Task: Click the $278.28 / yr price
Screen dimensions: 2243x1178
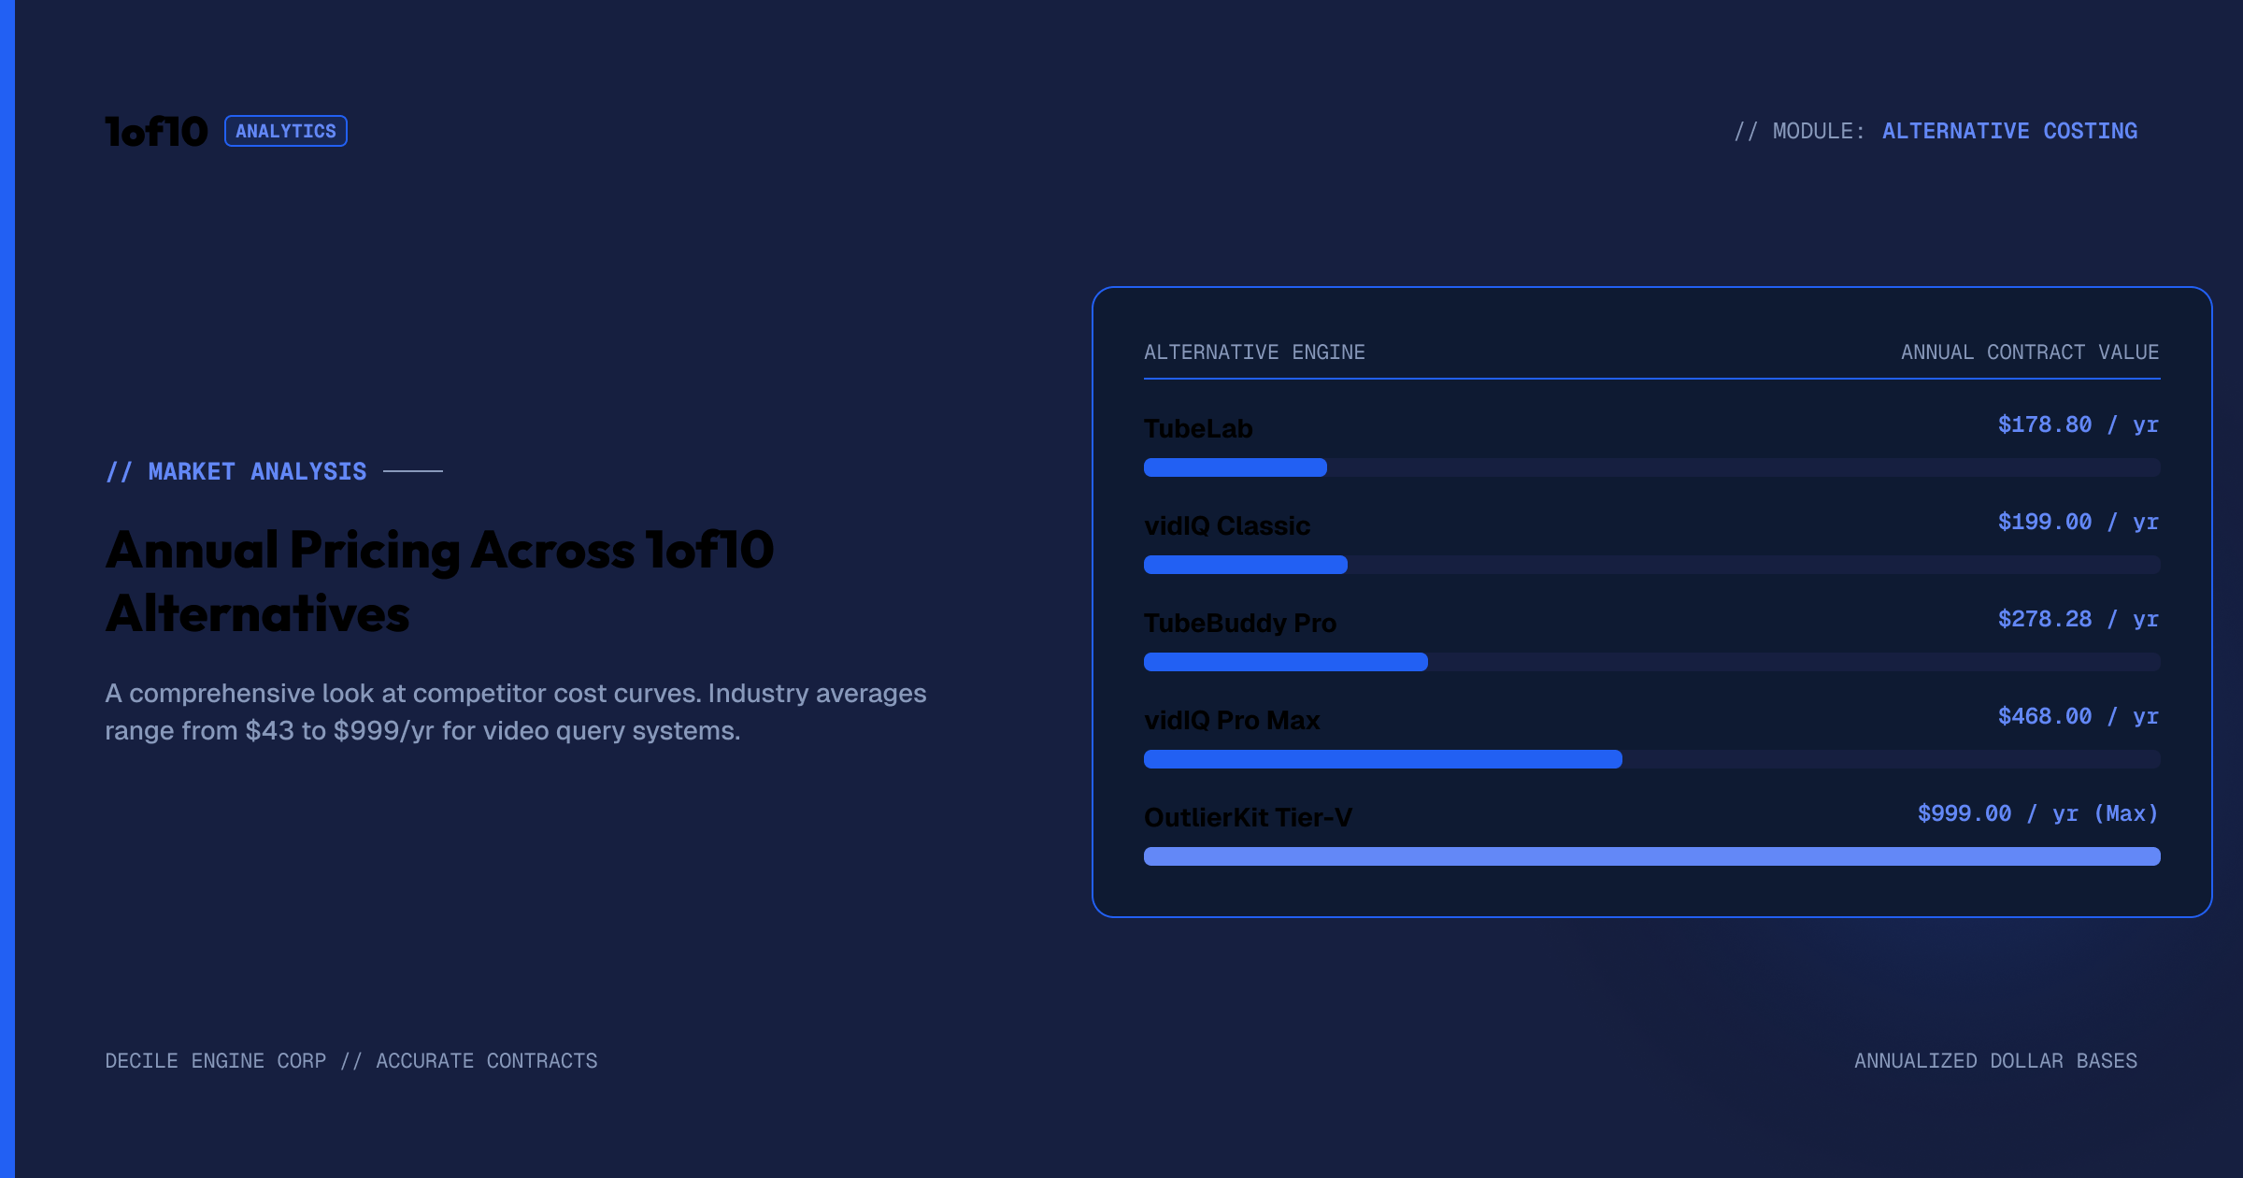Action: [x=2079, y=619]
